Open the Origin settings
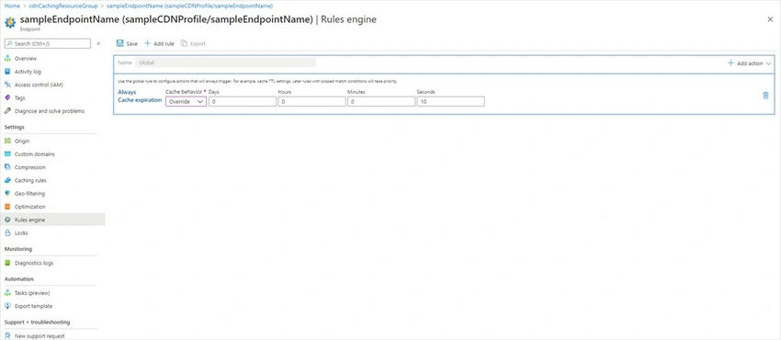 tap(22, 141)
